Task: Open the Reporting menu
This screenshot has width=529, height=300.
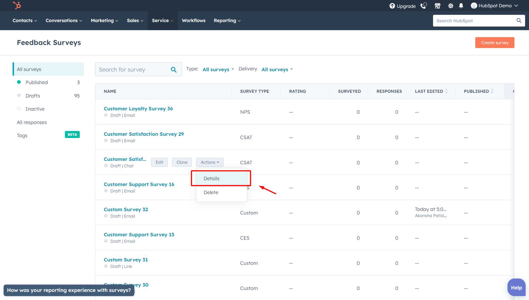Action: [227, 20]
